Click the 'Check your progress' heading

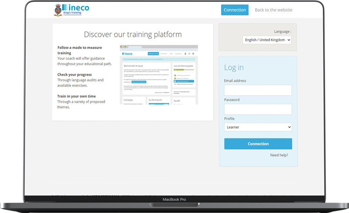click(74, 74)
